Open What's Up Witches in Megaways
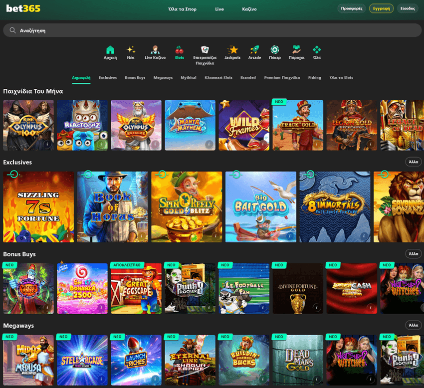 click(352, 360)
